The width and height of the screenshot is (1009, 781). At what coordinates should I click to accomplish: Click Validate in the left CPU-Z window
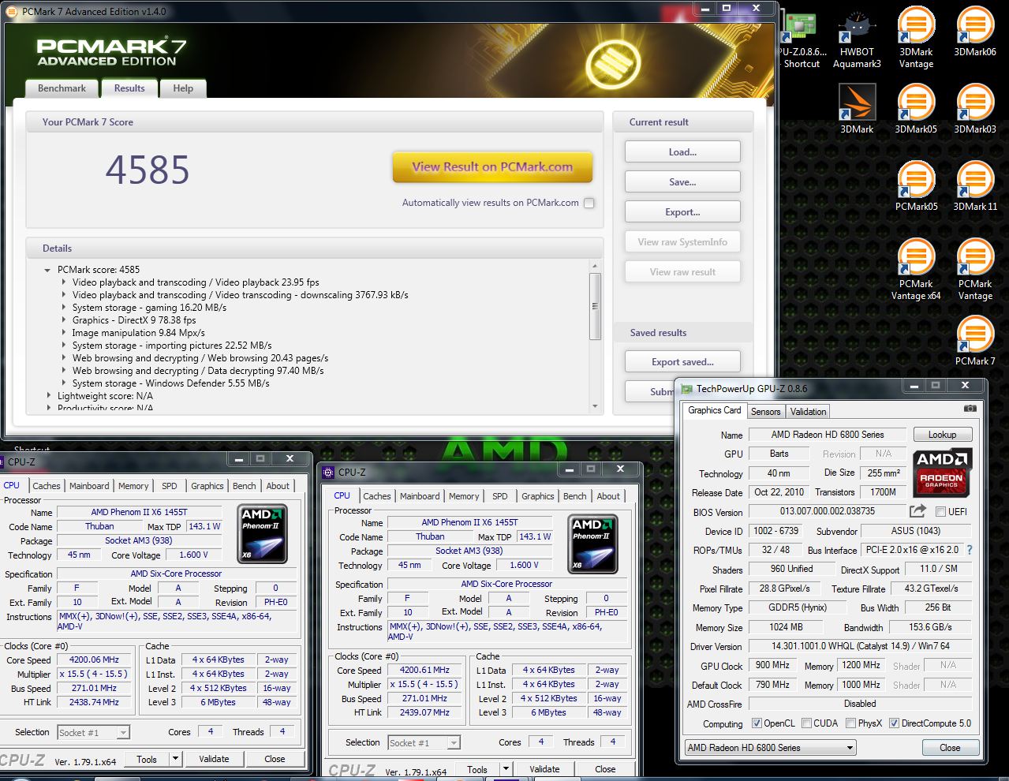[x=214, y=759]
